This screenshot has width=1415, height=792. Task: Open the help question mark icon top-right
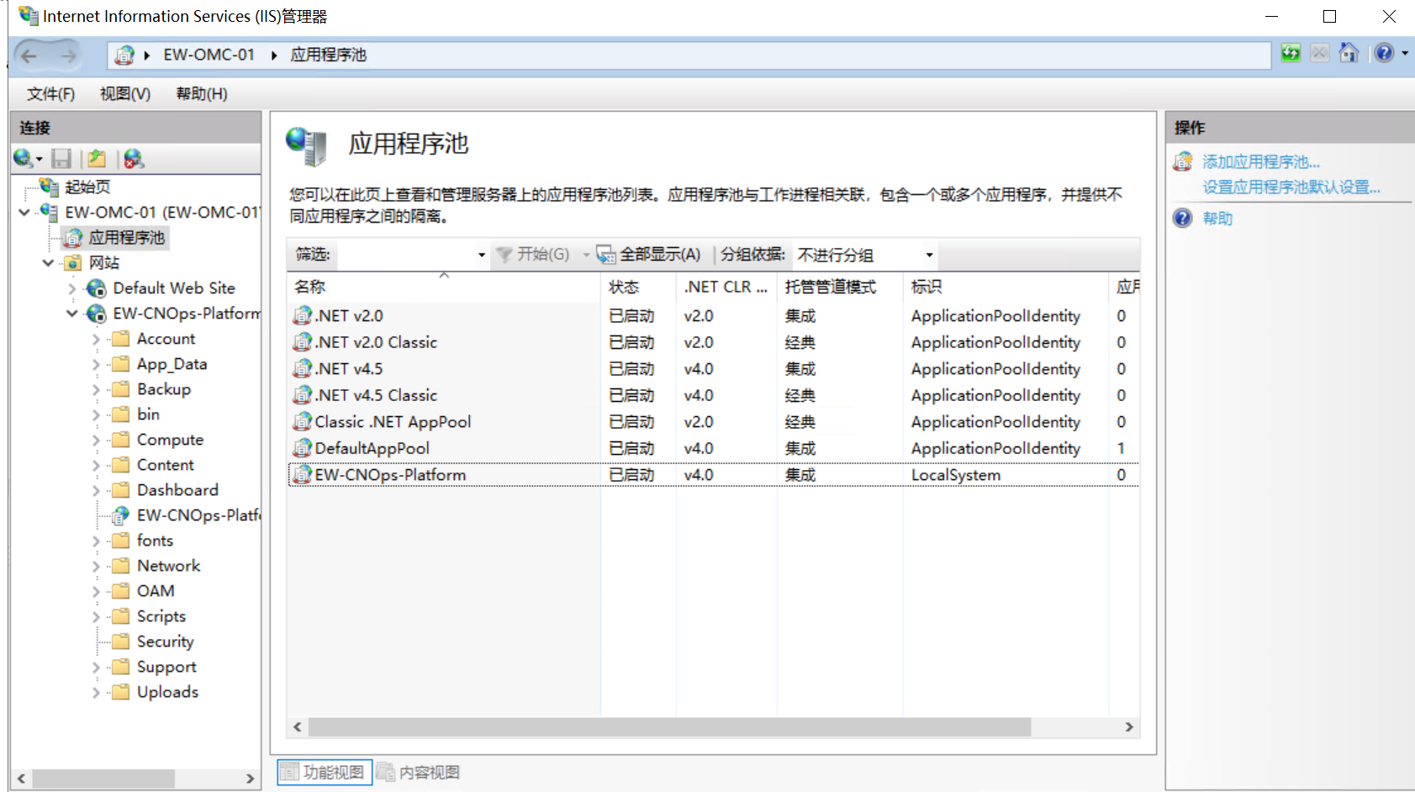1384,54
